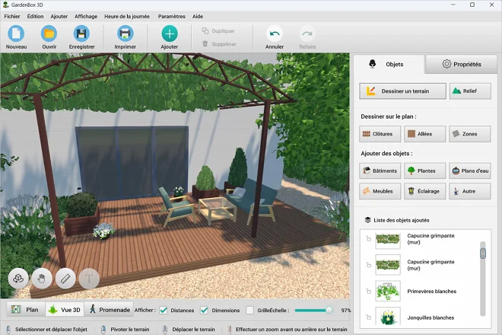
Task: Select the Supprimer trash item
Action: [219, 44]
